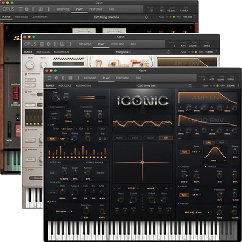This screenshot has height=242, width=242.
Task: Toggle the right panel icon in the middle window
Action: 69,44
